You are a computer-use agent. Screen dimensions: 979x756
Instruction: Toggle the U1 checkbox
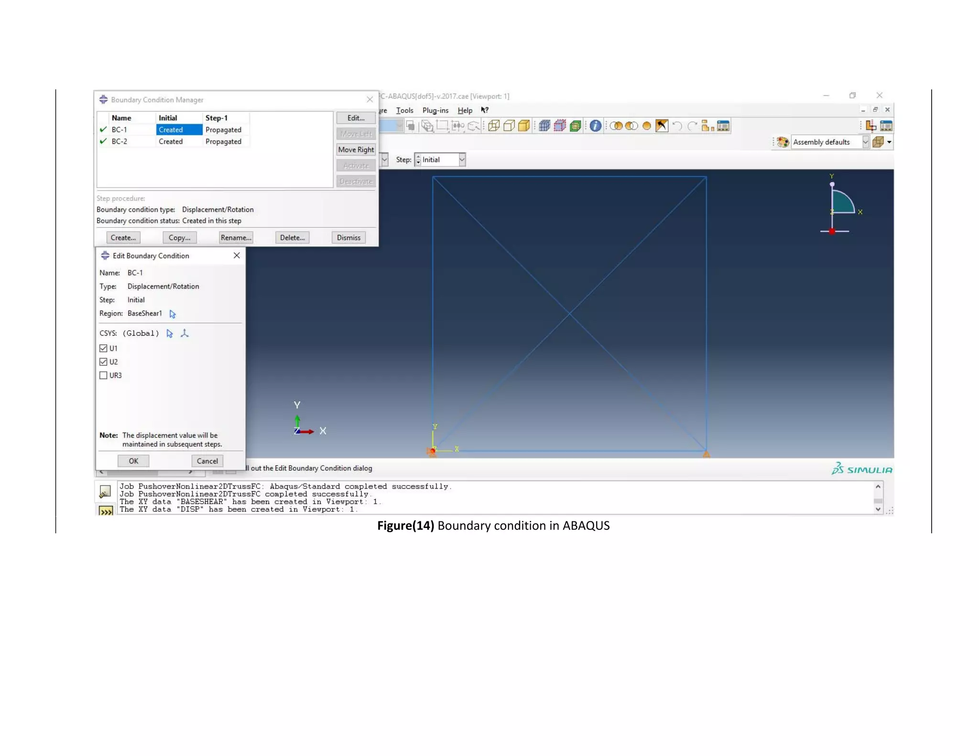point(103,348)
